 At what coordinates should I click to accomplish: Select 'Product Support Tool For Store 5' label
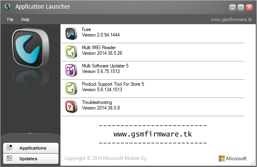click(113, 84)
